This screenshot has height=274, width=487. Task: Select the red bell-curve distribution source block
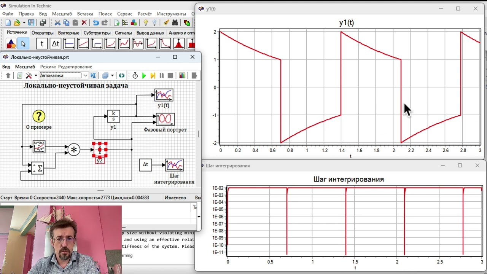point(179,44)
